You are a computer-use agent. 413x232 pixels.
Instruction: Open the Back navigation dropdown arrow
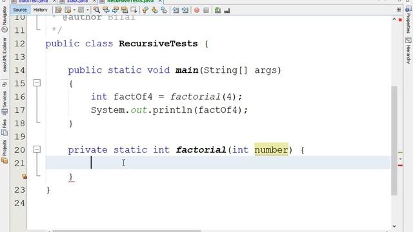(x=74, y=10)
